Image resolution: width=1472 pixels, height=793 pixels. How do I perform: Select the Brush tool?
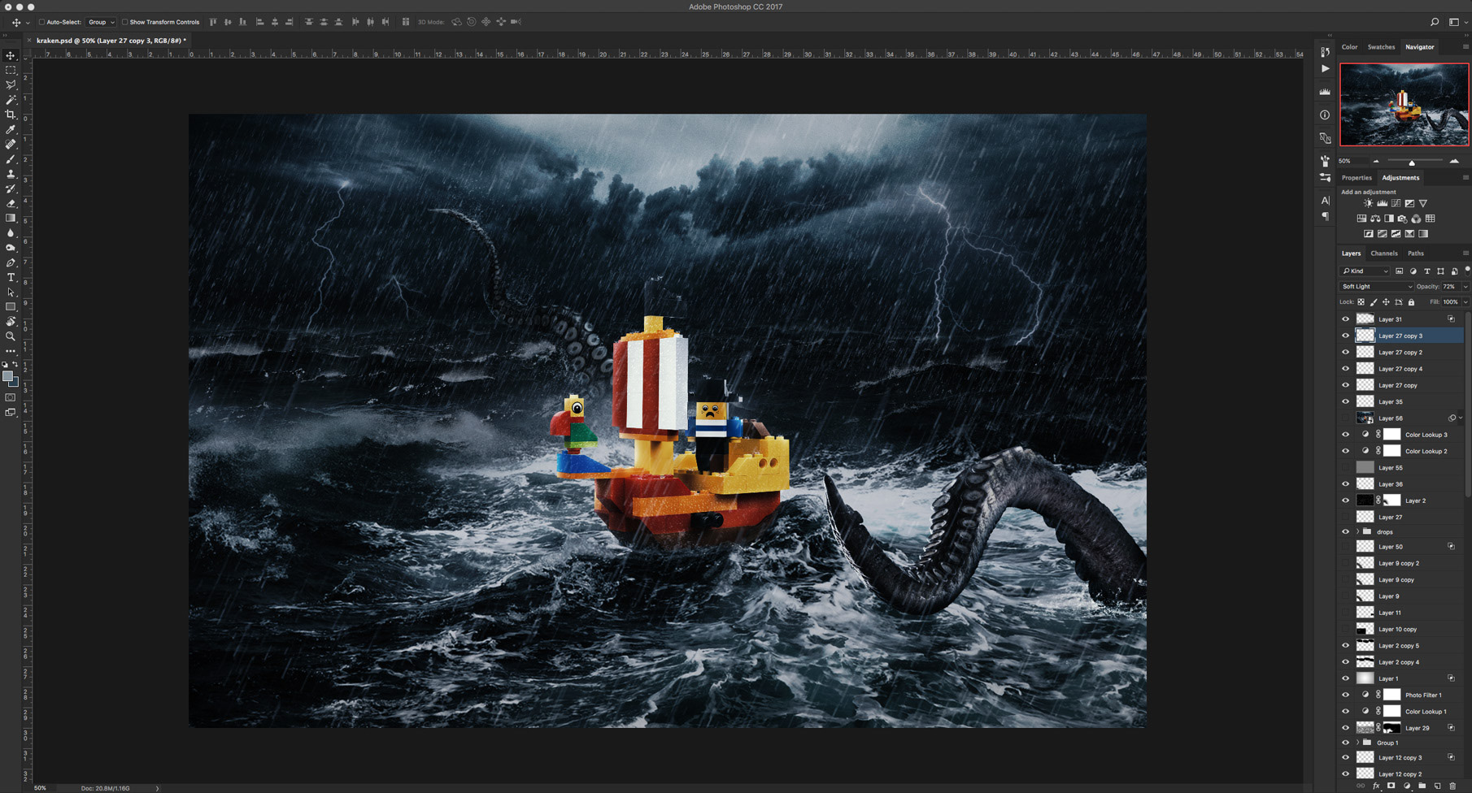pos(11,159)
